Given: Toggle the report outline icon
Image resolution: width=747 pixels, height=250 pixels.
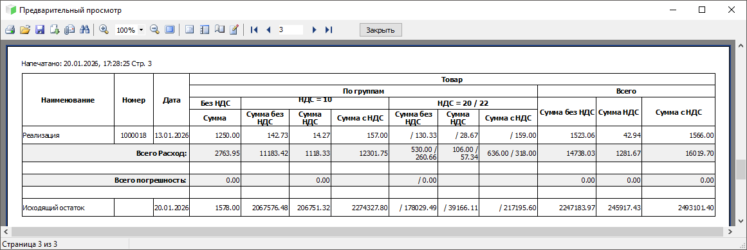Looking at the screenshot, I should (x=189, y=30).
